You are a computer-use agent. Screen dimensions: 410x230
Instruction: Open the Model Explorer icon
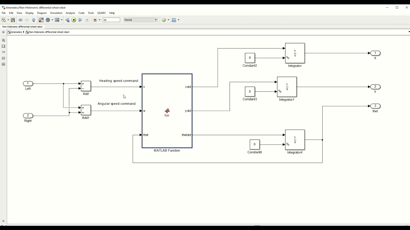click(57, 20)
